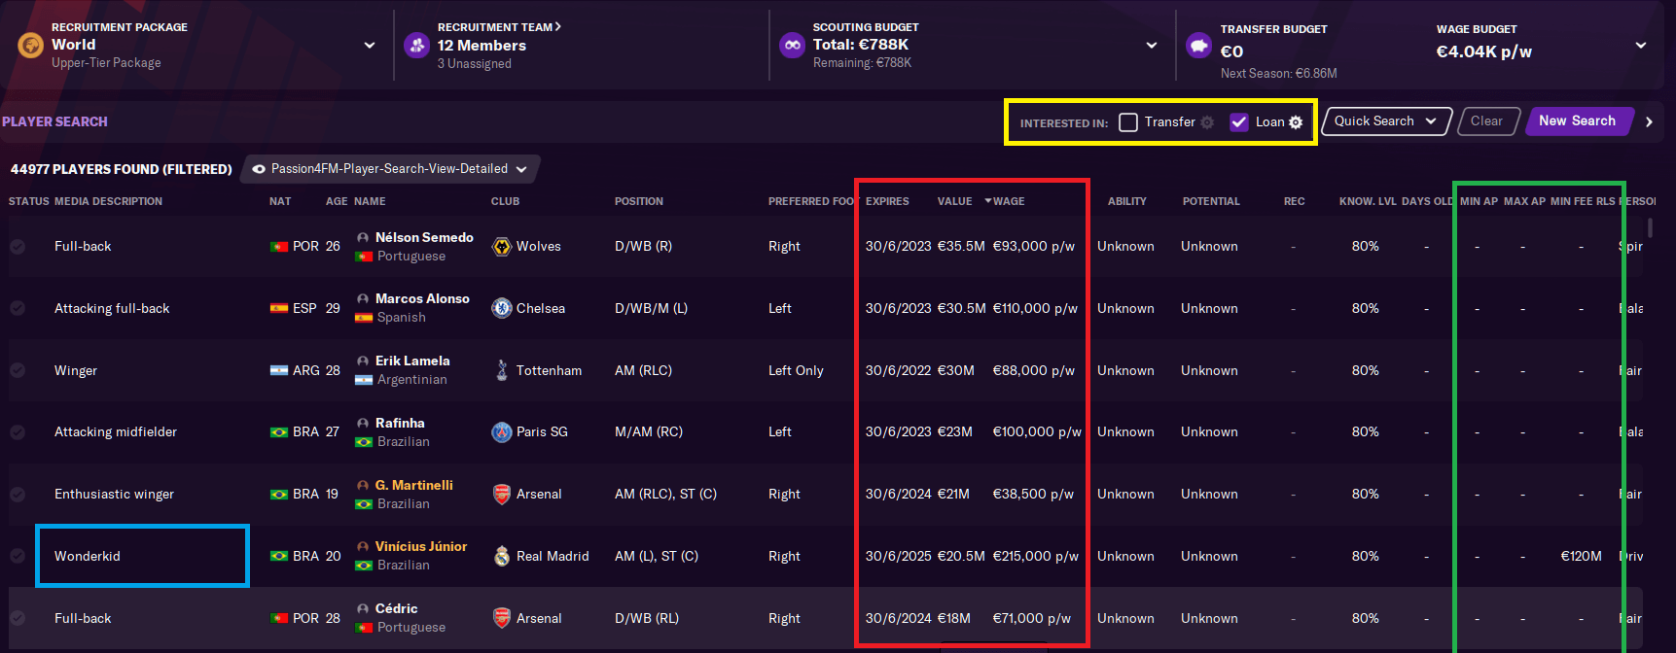Viewport: 1676px width, 653px height.
Task: Expand the Scouting Budget dropdown arrow
Action: tap(1152, 46)
